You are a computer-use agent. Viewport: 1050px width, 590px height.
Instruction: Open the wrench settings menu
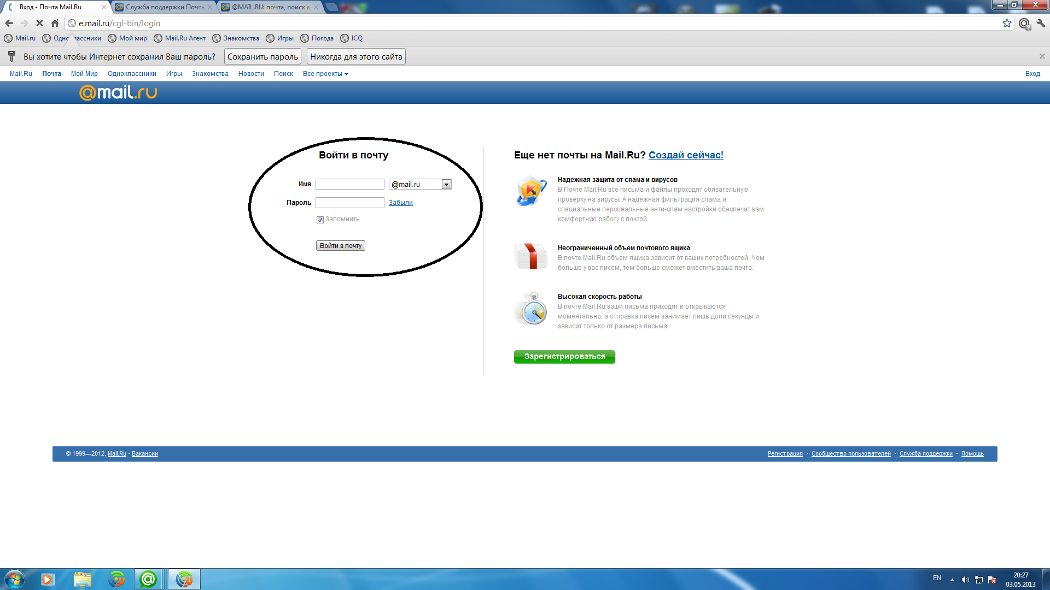point(1041,23)
